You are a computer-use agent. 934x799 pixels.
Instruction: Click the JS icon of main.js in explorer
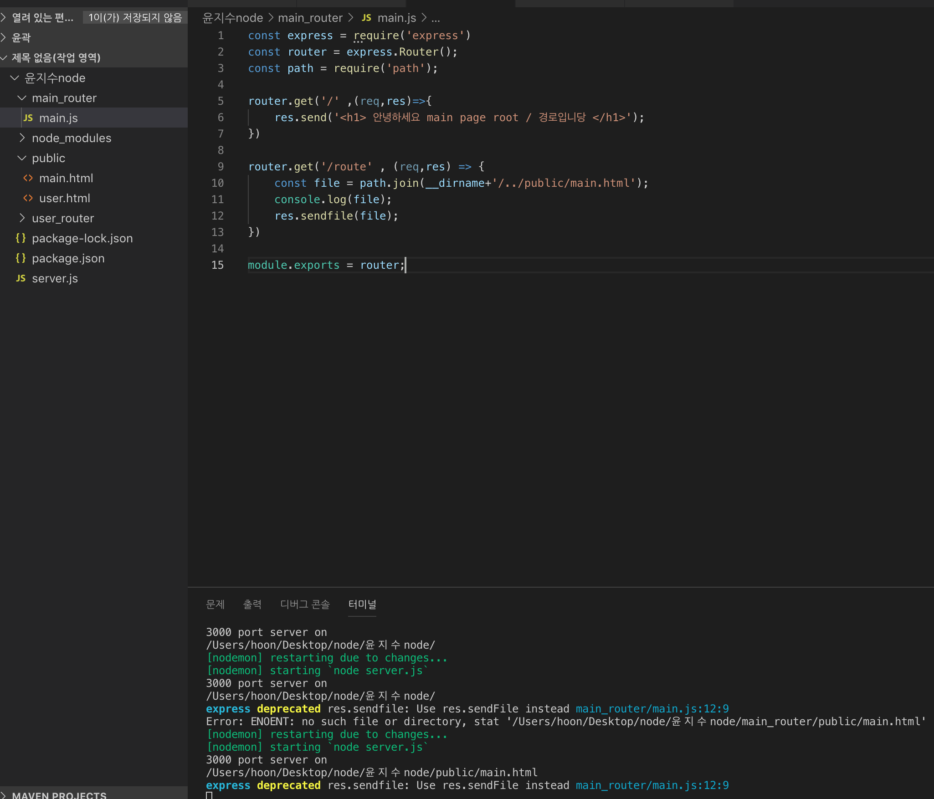click(28, 118)
